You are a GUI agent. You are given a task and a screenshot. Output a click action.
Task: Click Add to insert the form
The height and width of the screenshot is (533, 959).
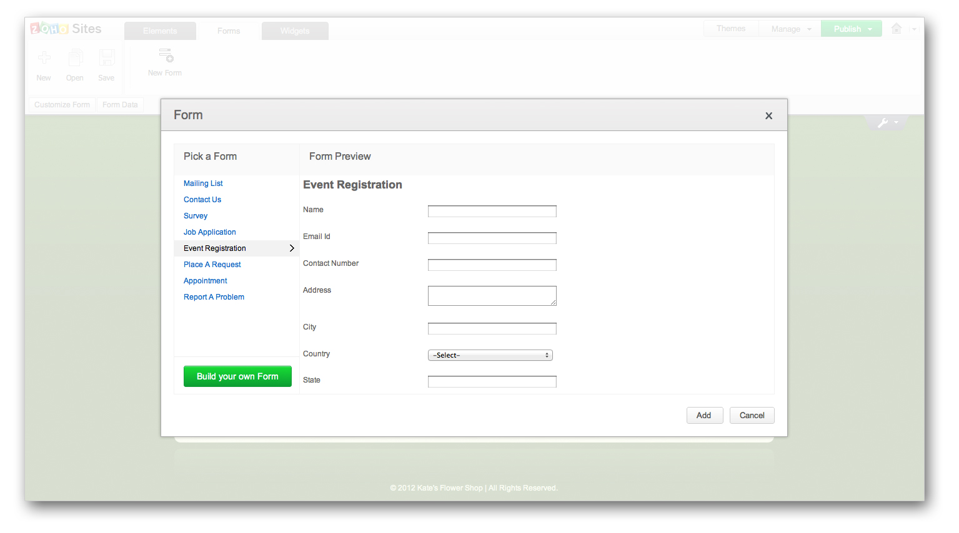click(x=705, y=415)
